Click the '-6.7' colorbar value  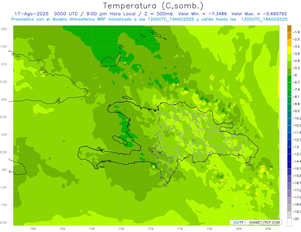296,82
